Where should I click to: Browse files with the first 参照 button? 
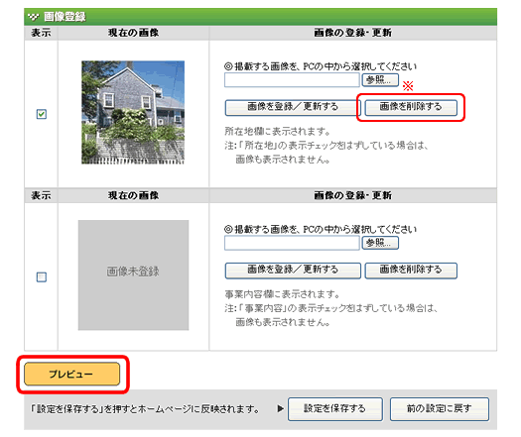click(380, 80)
